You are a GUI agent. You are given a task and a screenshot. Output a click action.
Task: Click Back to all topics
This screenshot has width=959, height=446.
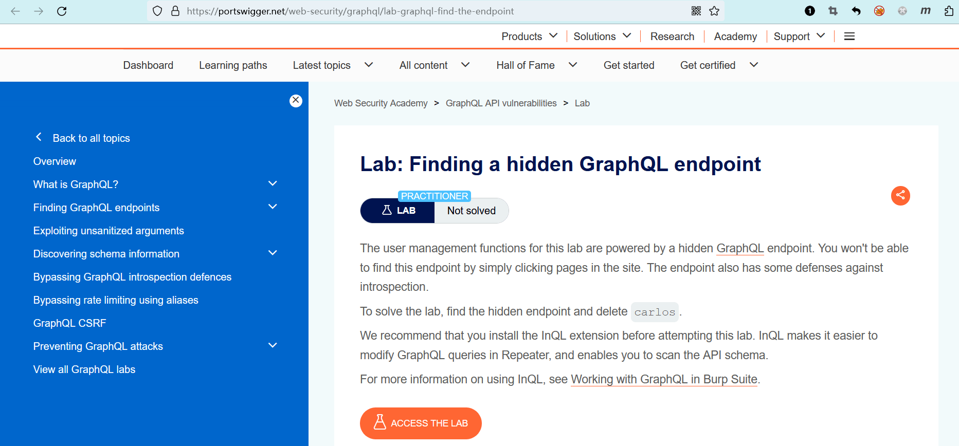click(91, 138)
